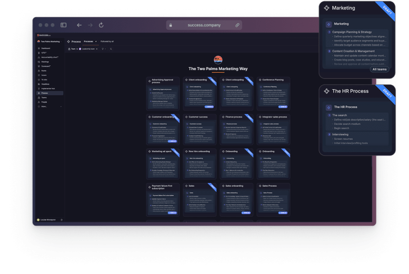Click Show all on the Customer onboarding card
The image size is (409, 274).
pos(172,141)
